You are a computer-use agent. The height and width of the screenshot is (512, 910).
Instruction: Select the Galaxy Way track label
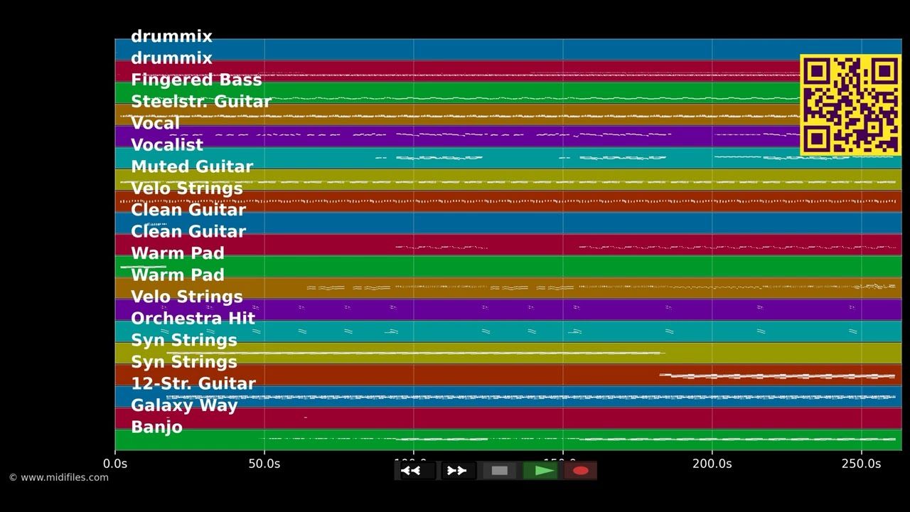coord(184,405)
